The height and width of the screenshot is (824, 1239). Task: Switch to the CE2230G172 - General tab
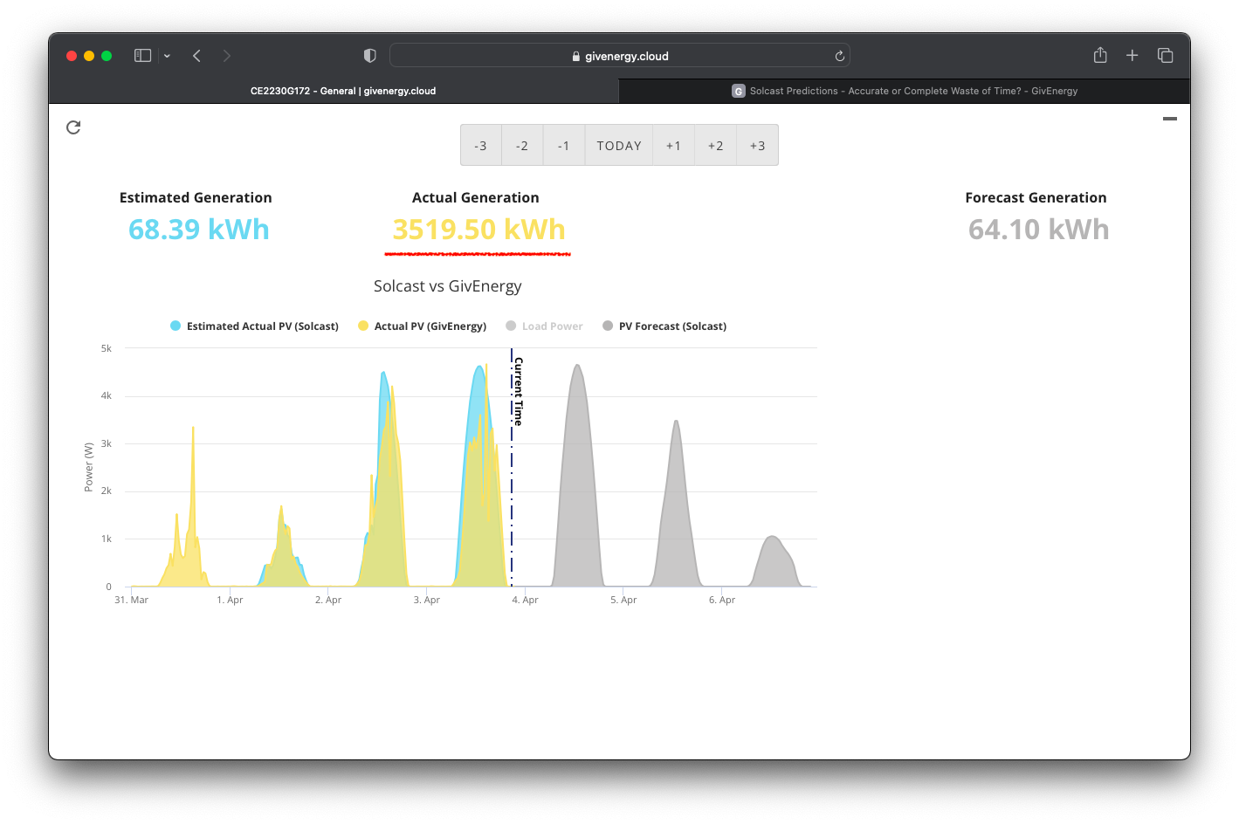click(334, 91)
